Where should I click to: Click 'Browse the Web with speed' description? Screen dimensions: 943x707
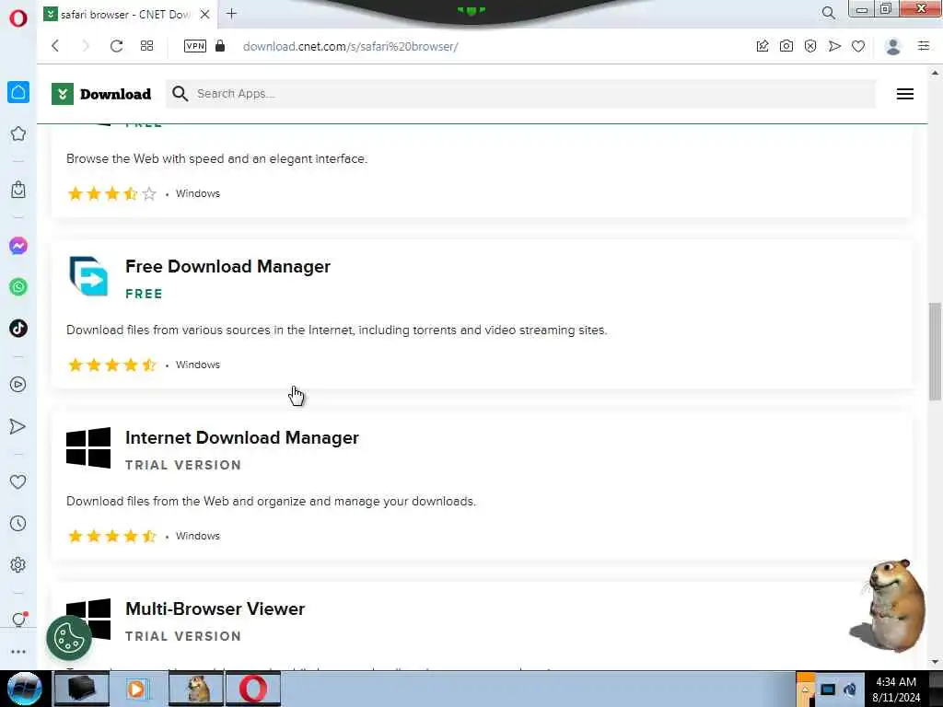pyautogui.click(x=216, y=158)
